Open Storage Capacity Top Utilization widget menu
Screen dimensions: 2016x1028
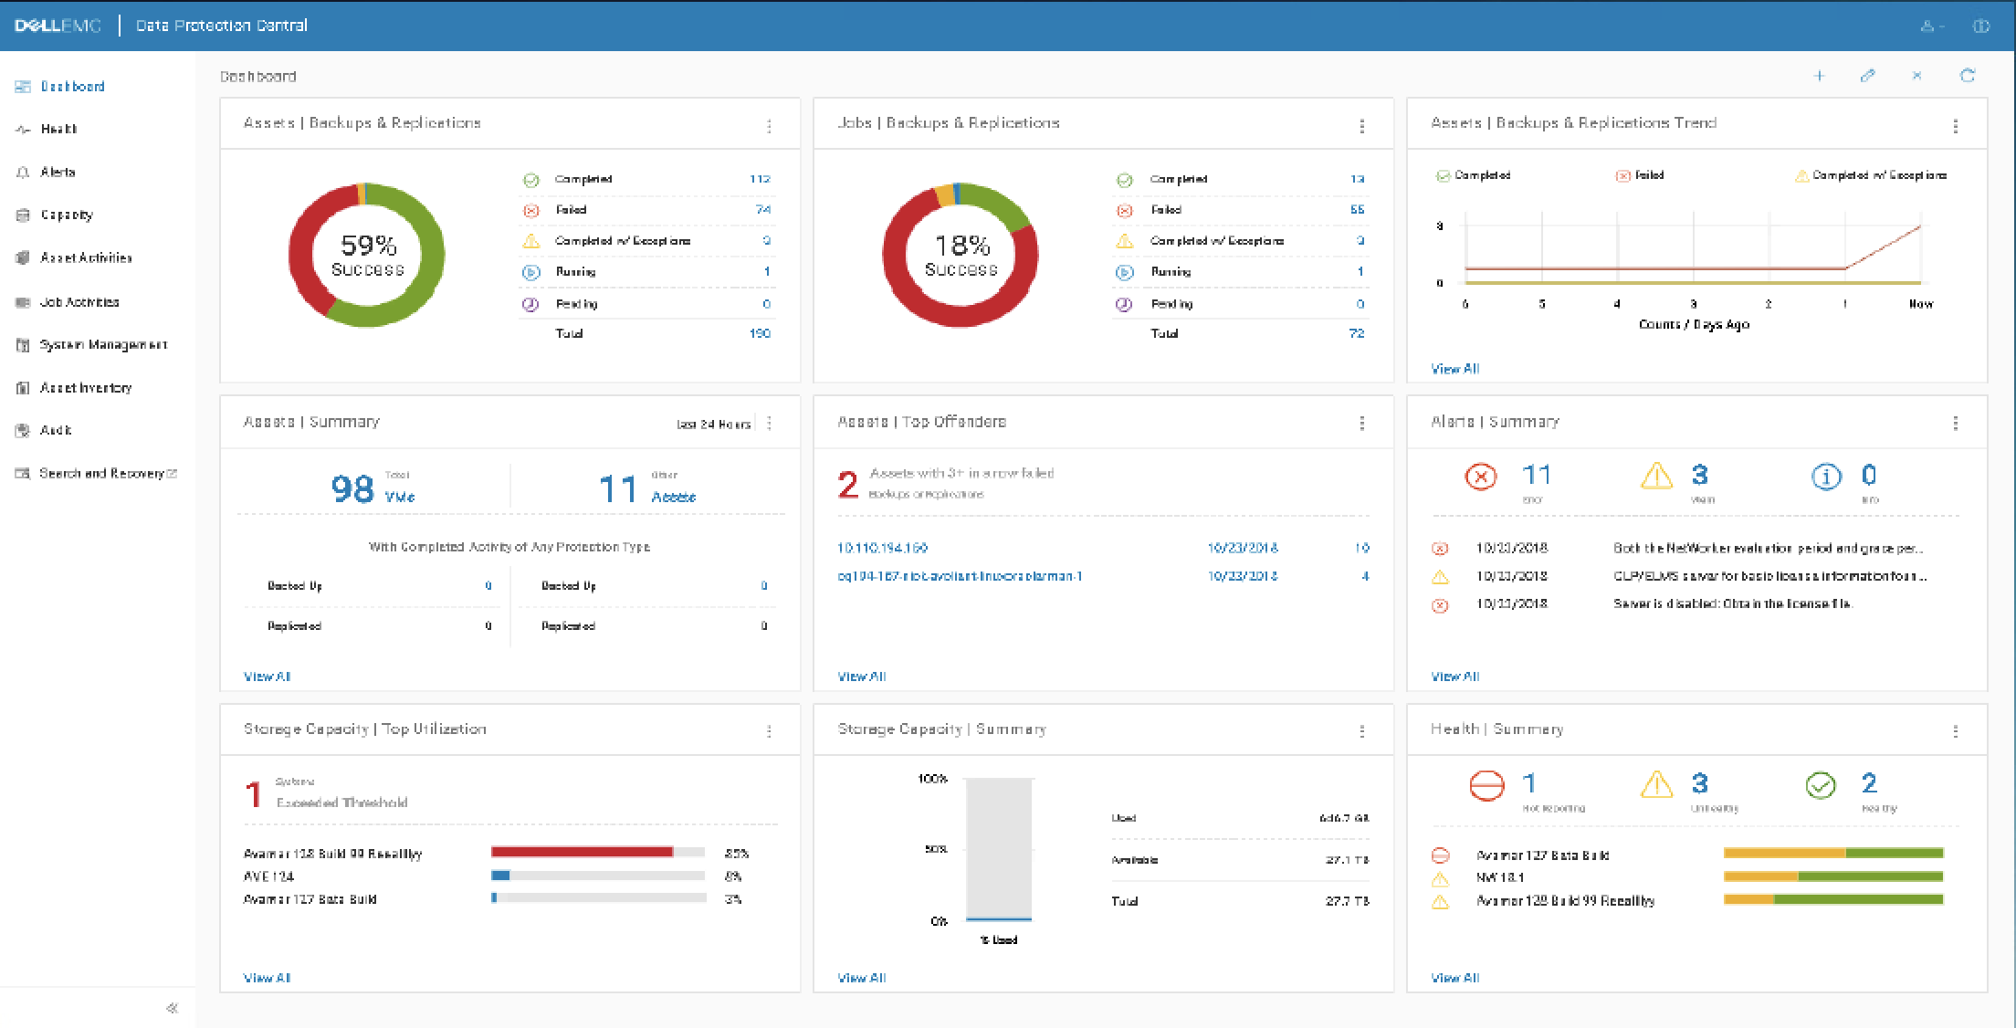click(769, 731)
